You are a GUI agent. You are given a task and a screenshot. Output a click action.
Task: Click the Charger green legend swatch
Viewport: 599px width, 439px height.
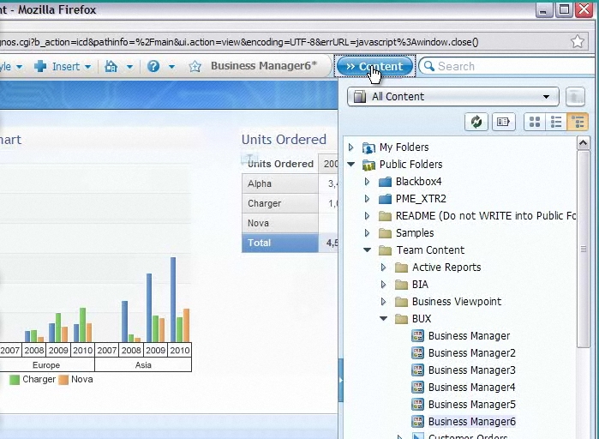pos(15,380)
